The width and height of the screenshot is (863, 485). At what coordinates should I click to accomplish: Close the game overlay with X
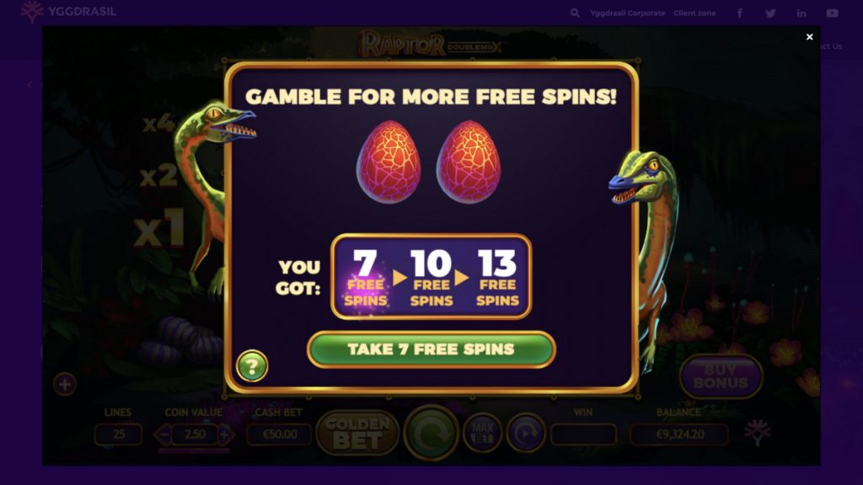[x=809, y=37]
